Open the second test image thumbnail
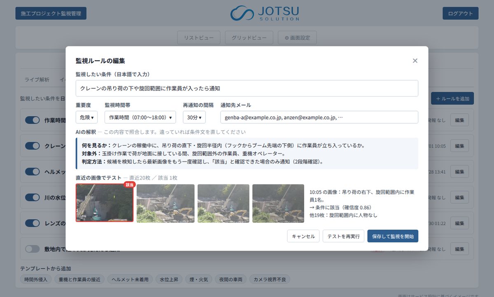 (165, 203)
